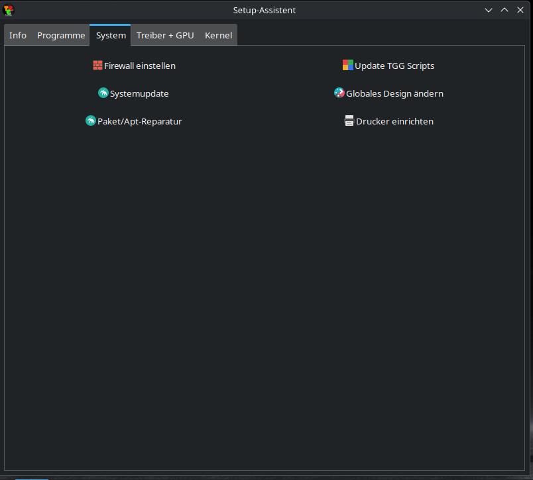Click the printer icon for Drucker einrichten

point(349,121)
